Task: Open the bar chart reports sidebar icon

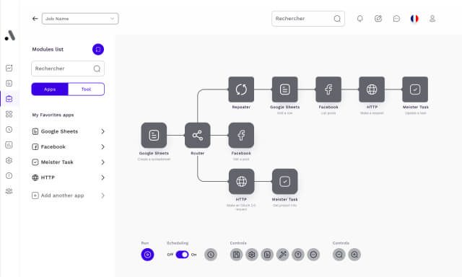Action: tap(9, 145)
